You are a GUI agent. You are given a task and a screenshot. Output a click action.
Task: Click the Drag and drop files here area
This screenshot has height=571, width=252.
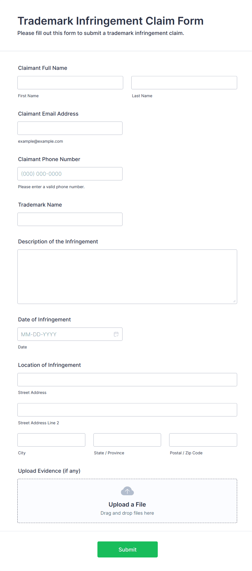127,513
